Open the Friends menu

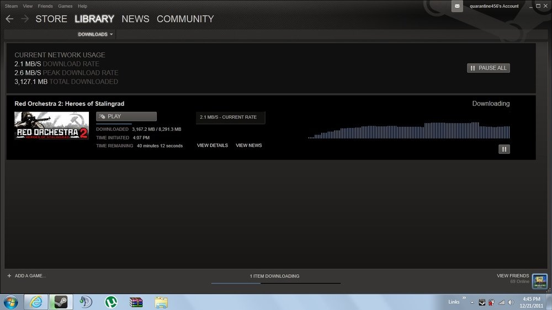45,6
